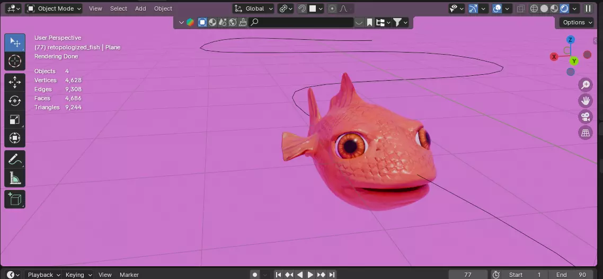
Task: Activate the Move tool
Action: pos(15,82)
